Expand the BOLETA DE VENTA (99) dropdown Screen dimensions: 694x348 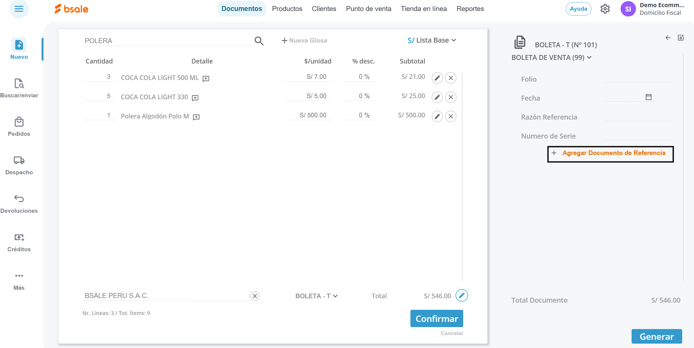click(551, 57)
